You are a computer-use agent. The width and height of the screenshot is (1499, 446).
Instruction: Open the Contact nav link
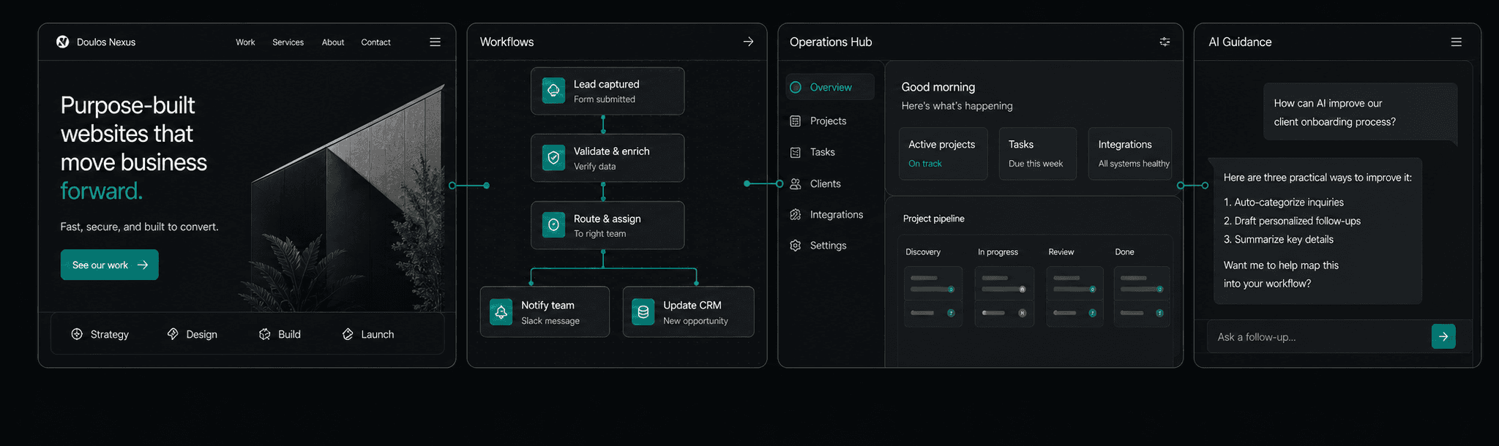375,42
